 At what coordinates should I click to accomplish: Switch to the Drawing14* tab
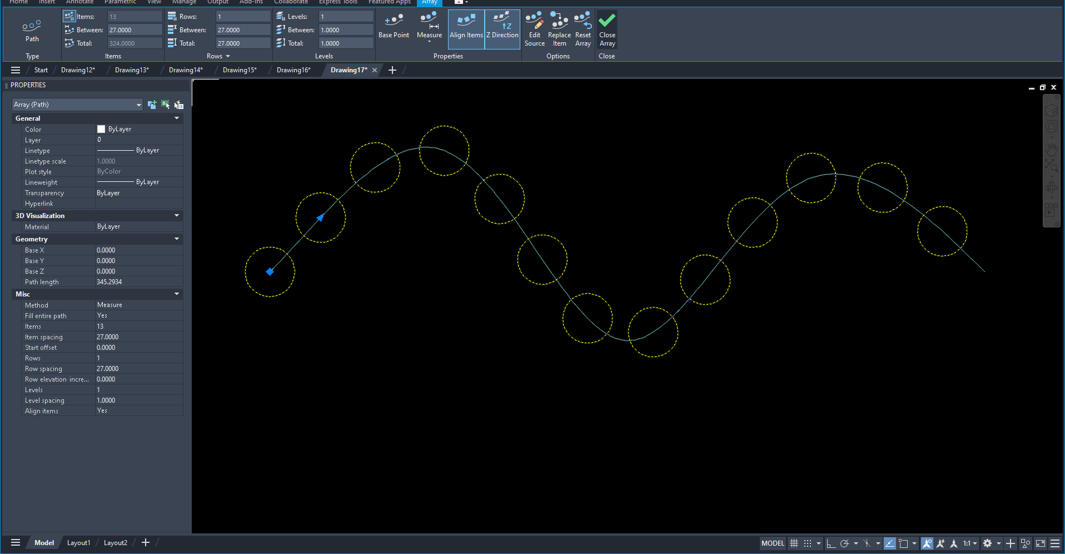pos(186,70)
